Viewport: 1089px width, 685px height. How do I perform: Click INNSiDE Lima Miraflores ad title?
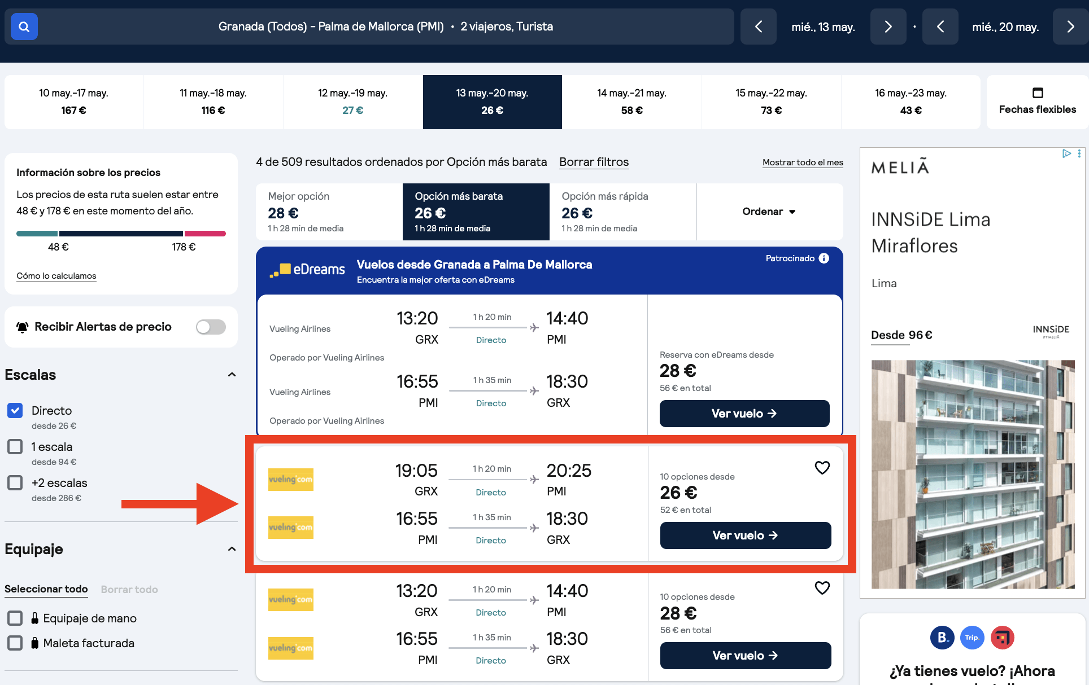coord(931,232)
